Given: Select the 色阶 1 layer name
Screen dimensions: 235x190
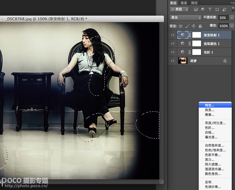Looking at the screenshot, I should coord(208,52).
